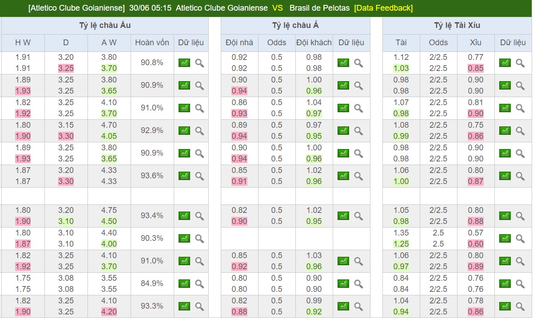Screen dimensions: 533x318
Task: Click the highlighted 0.97 Đội khách odds value
Action: point(314,114)
